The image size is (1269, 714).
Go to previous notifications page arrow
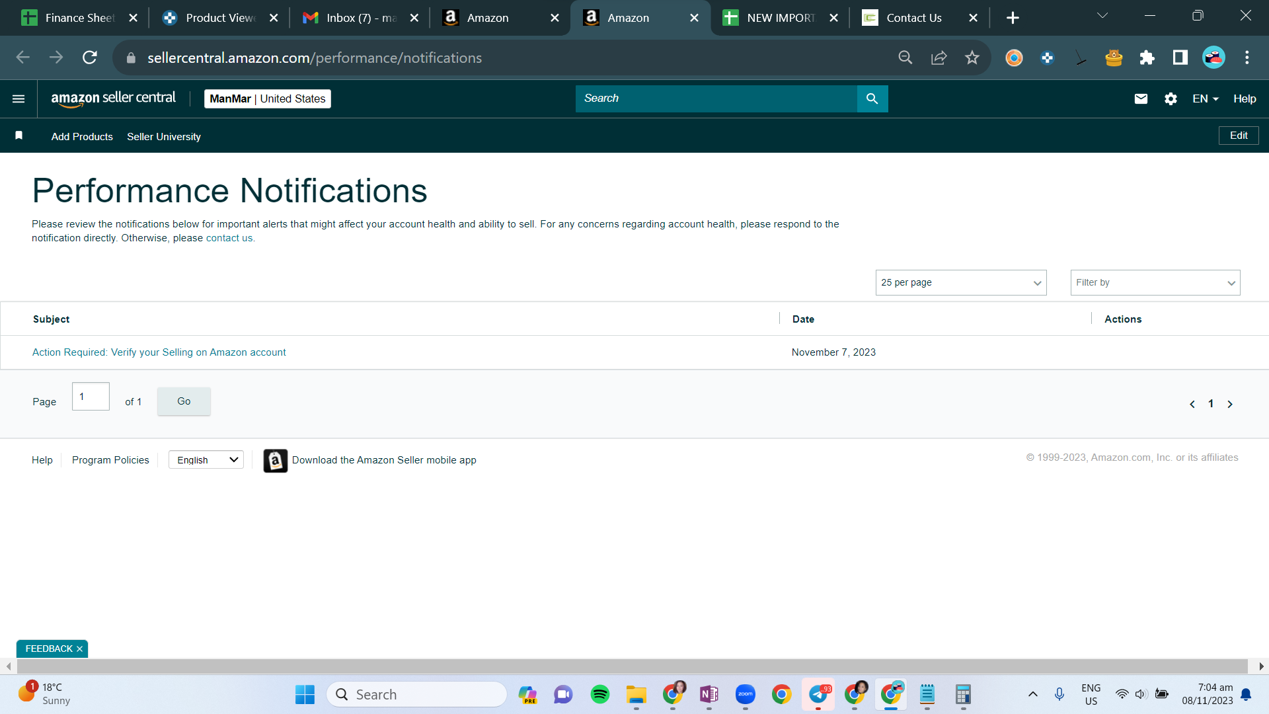pos(1192,404)
